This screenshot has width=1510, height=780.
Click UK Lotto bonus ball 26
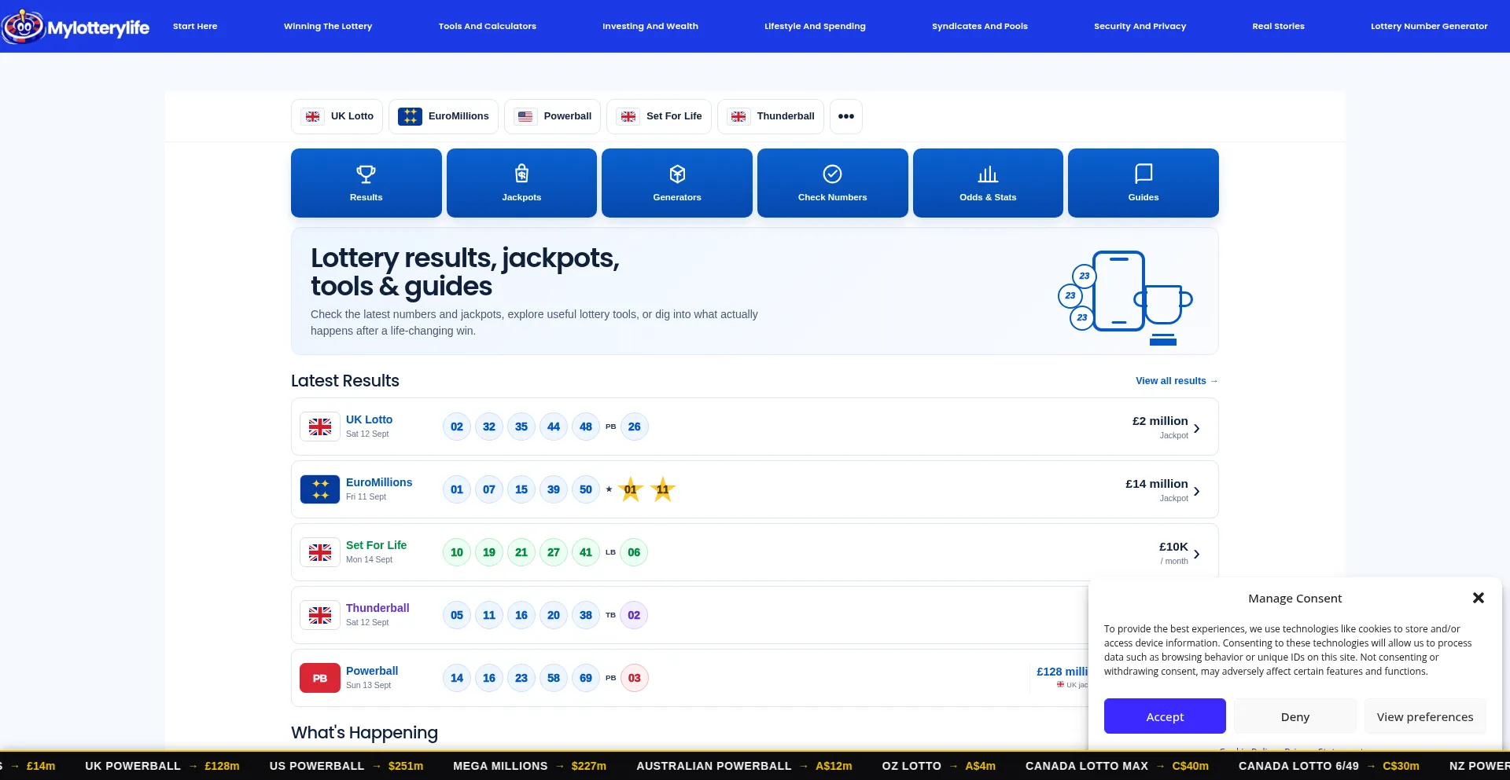(x=634, y=427)
